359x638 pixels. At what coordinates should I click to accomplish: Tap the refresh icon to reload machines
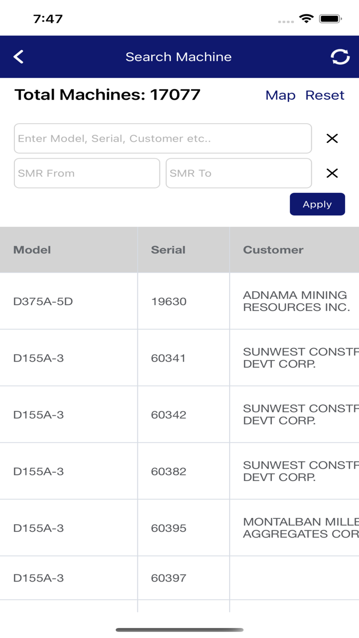tap(340, 56)
